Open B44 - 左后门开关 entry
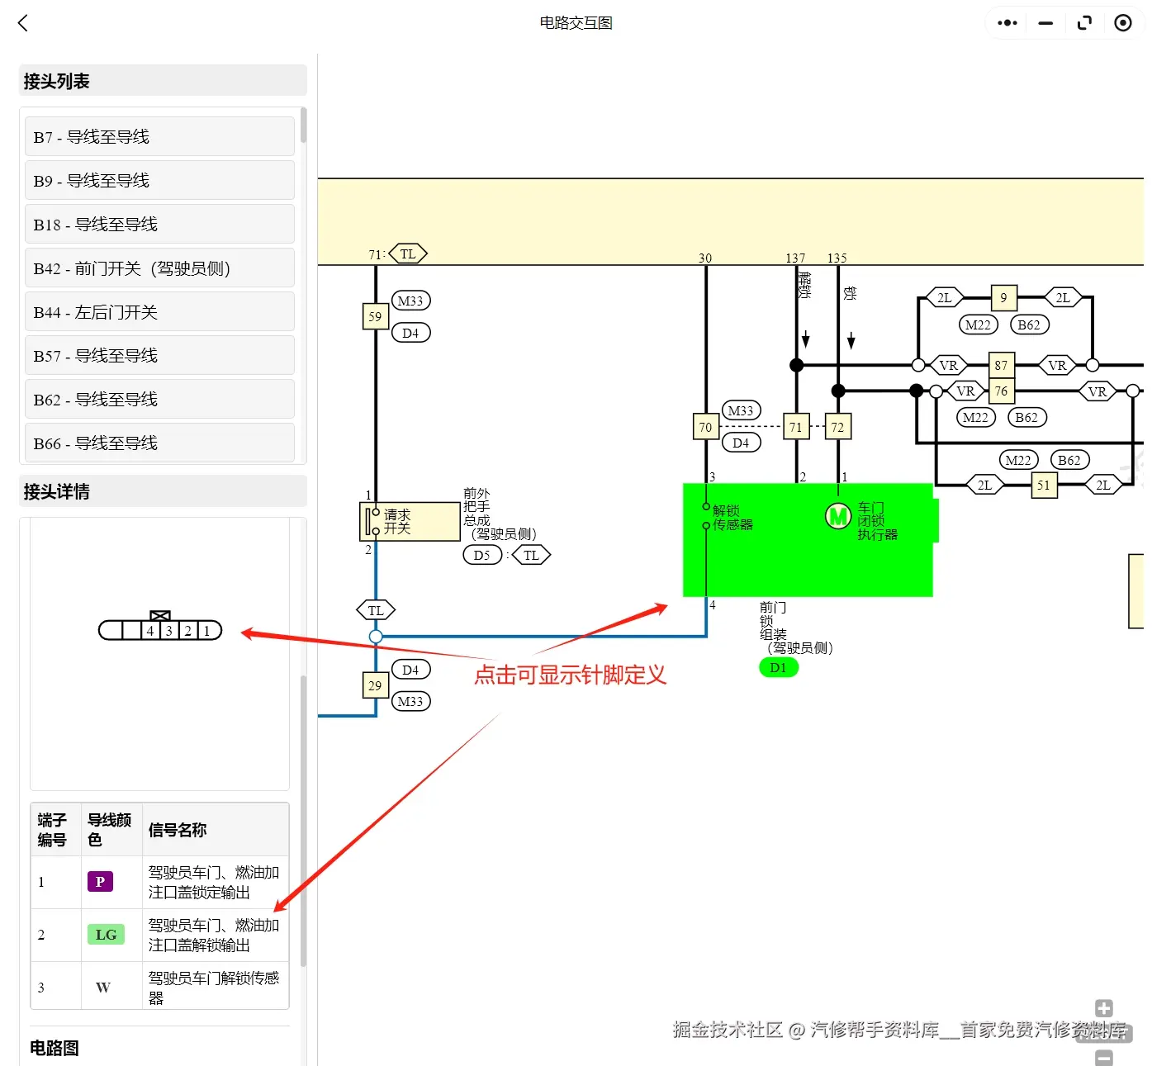Viewport: 1152px width, 1066px height. click(159, 311)
